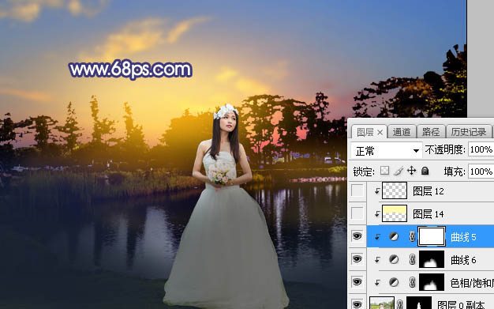Show hidden layer 图层 14 visibility box

(357, 213)
